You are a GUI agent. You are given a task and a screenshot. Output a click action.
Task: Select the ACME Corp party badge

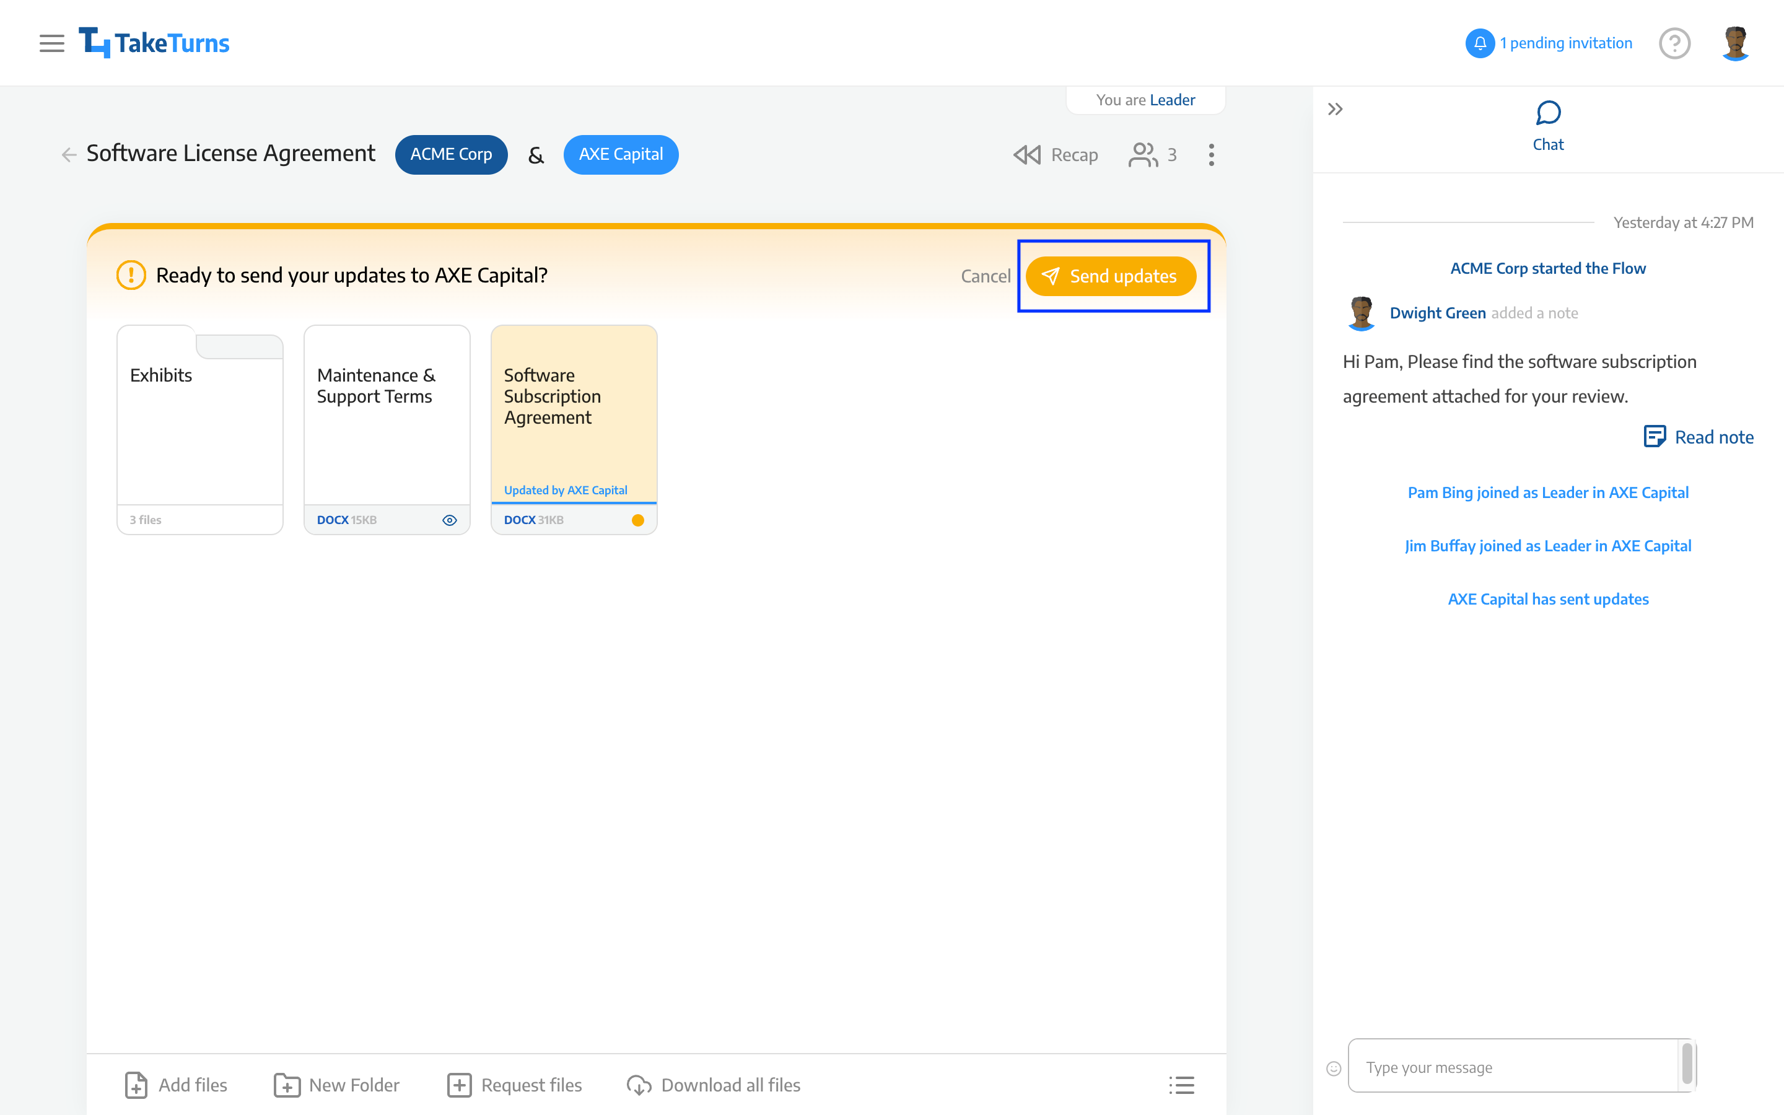pos(451,154)
